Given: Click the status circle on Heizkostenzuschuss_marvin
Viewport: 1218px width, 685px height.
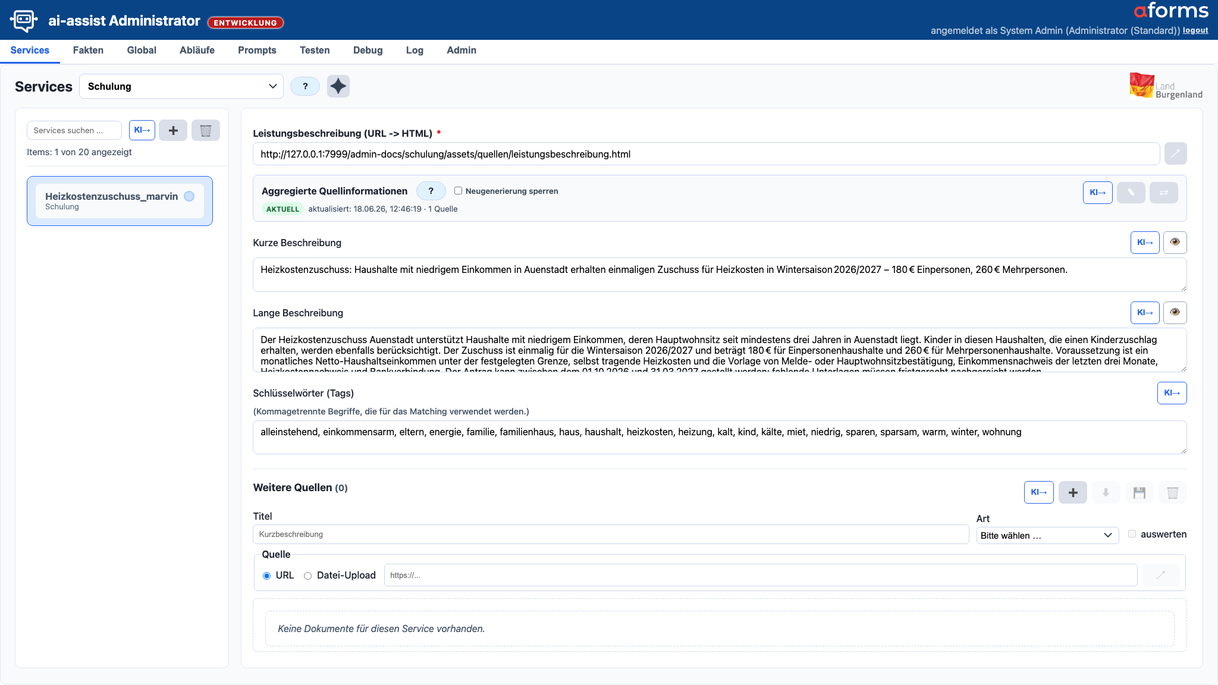Looking at the screenshot, I should (x=189, y=196).
